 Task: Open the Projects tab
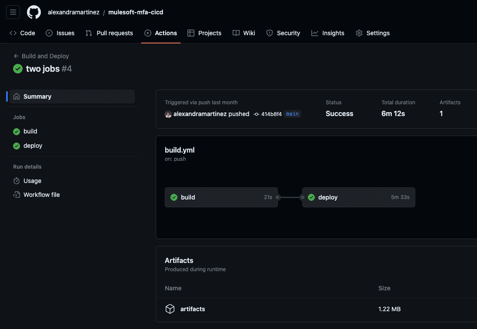point(204,33)
